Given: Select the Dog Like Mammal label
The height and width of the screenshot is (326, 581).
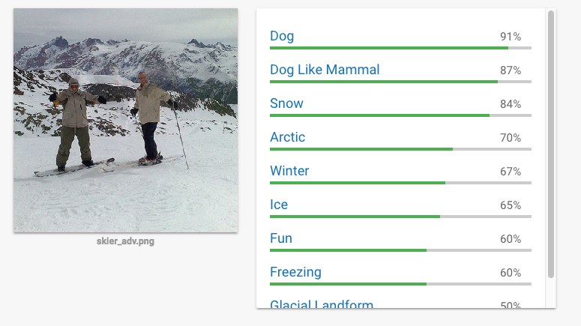Looking at the screenshot, I should tap(325, 70).
